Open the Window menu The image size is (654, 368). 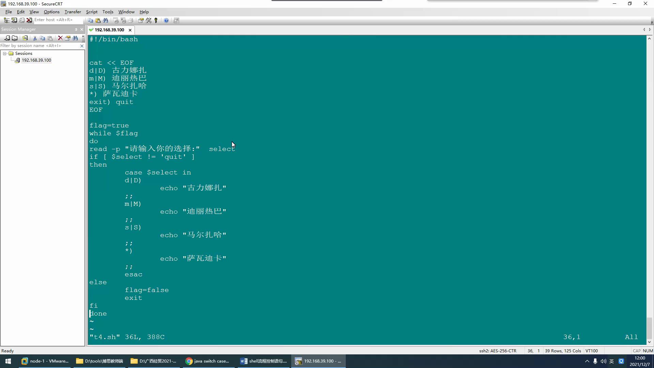[x=126, y=12]
